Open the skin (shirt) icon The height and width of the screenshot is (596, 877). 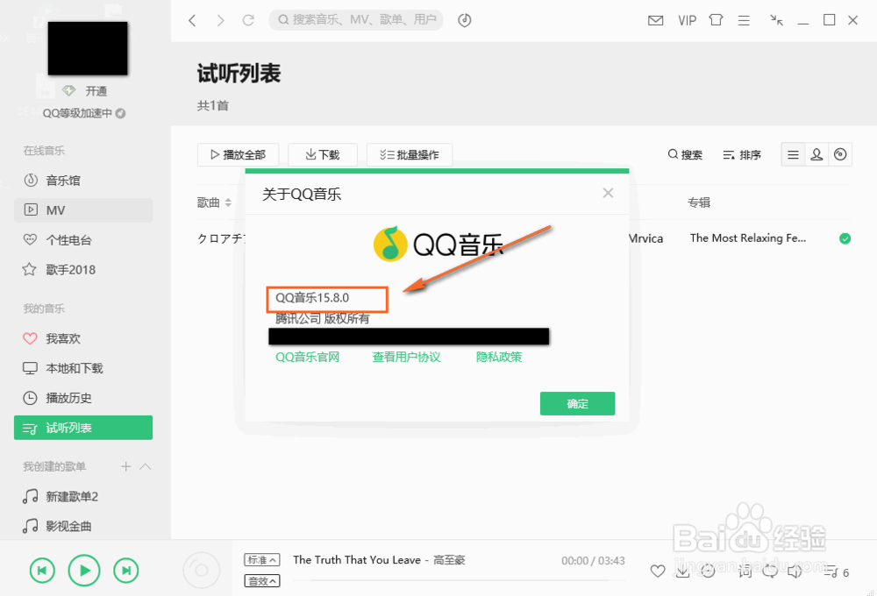coord(716,20)
